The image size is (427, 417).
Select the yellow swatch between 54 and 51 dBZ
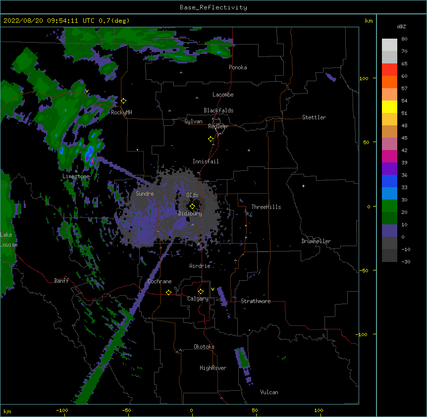coord(389,107)
